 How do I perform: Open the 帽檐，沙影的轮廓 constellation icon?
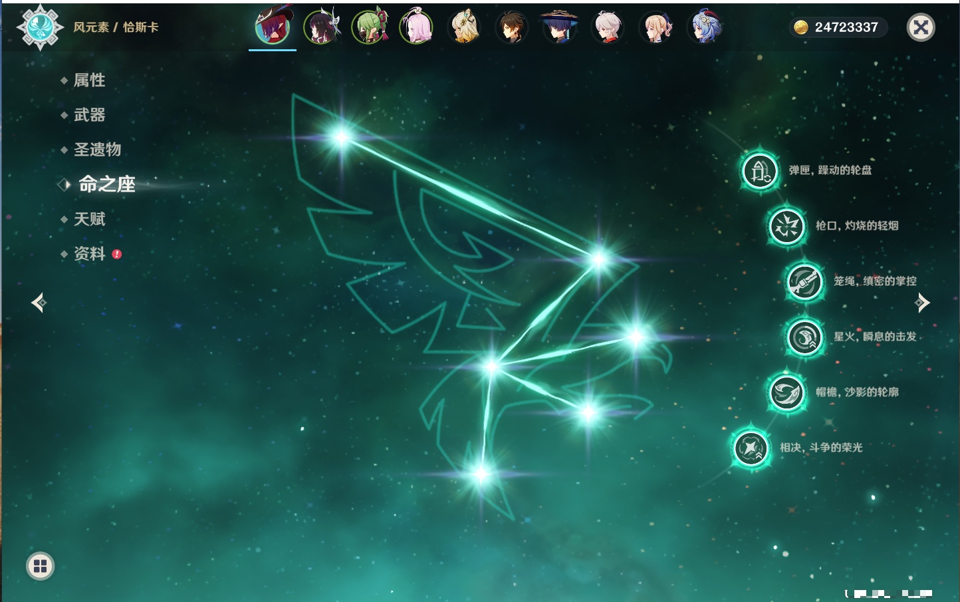click(786, 392)
